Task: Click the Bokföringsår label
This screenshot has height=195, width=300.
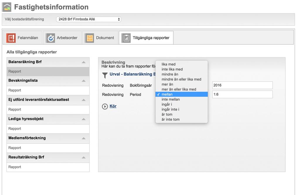Action: pyautogui.click(x=141, y=85)
